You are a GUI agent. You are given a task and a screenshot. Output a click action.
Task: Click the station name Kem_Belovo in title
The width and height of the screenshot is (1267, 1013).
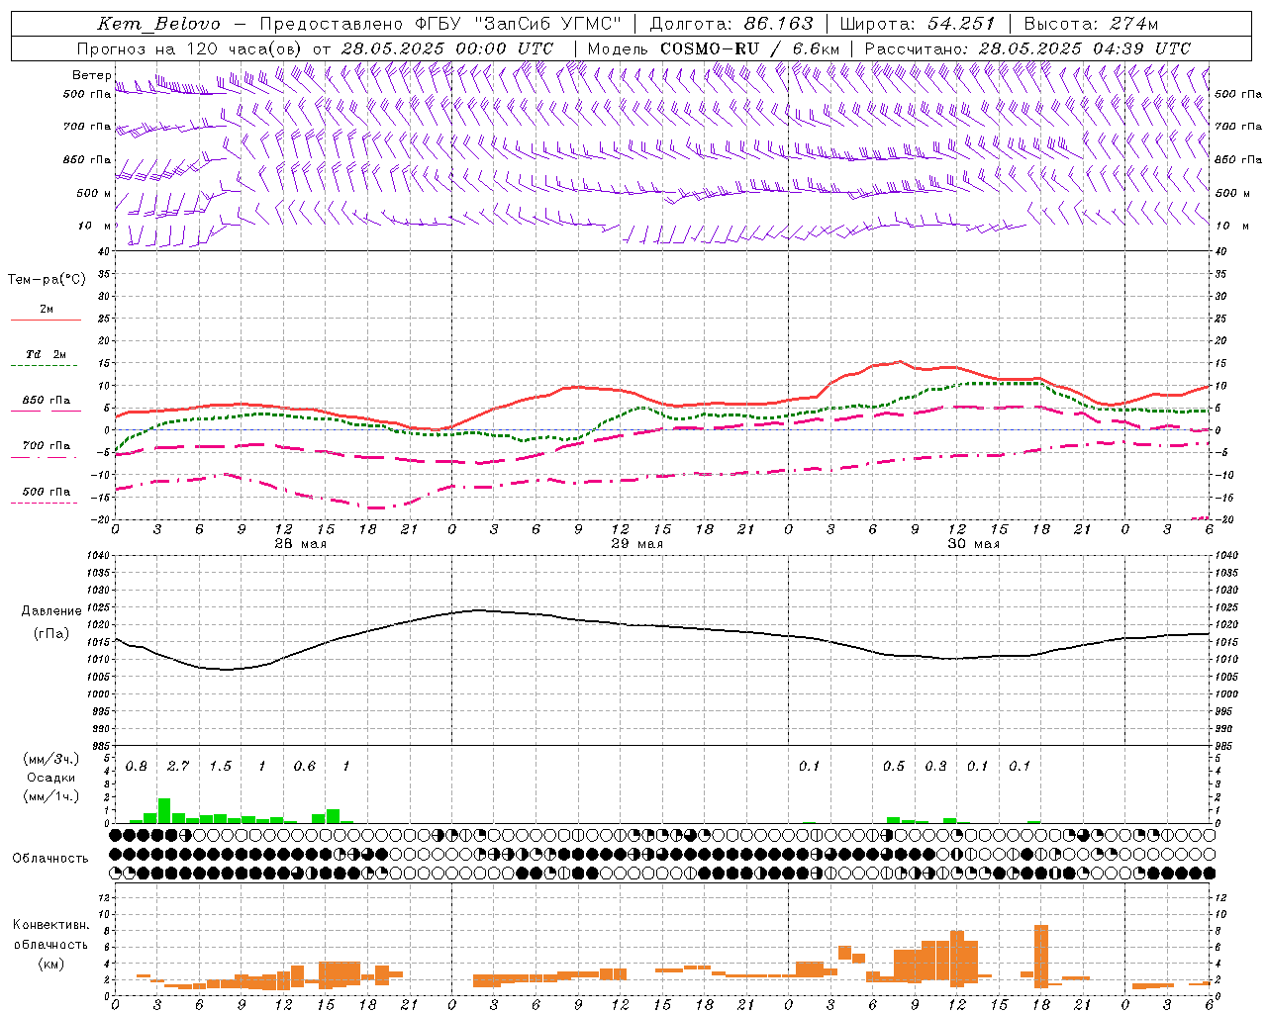coord(158,24)
